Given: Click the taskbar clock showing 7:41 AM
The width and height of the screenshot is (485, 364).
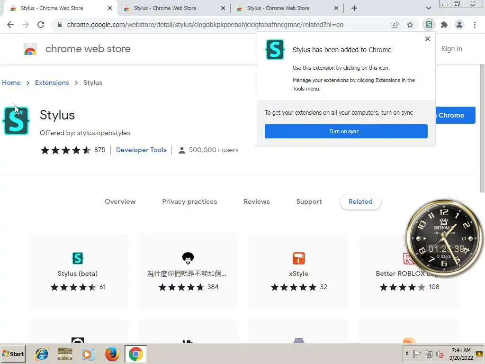Looking at the screenshot, I should (461, 354).
